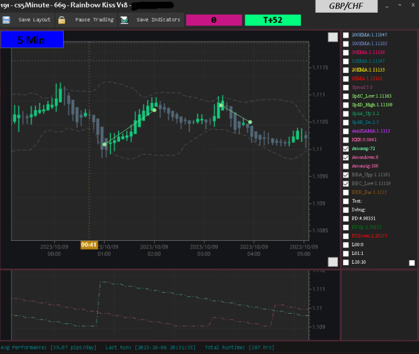Tick the SpdB_Dn checkbox
419x354 pixels.
pyautogui.click(x=346, y=122)
